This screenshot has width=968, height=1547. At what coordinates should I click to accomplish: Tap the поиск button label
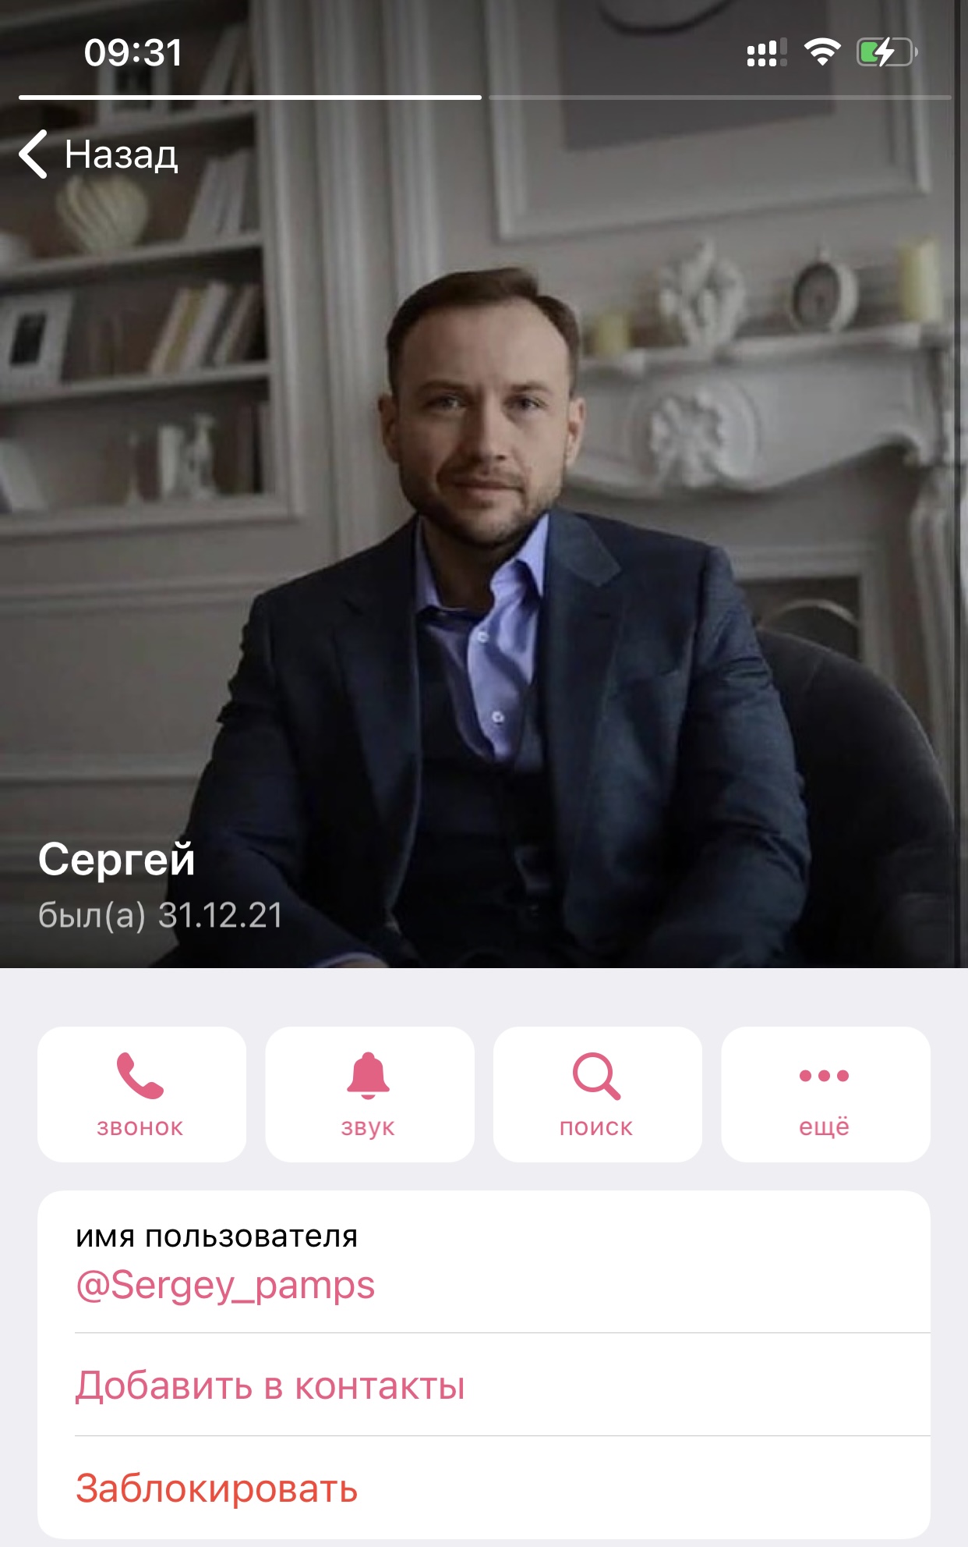pyautogui.click(x=596, y=1127)
